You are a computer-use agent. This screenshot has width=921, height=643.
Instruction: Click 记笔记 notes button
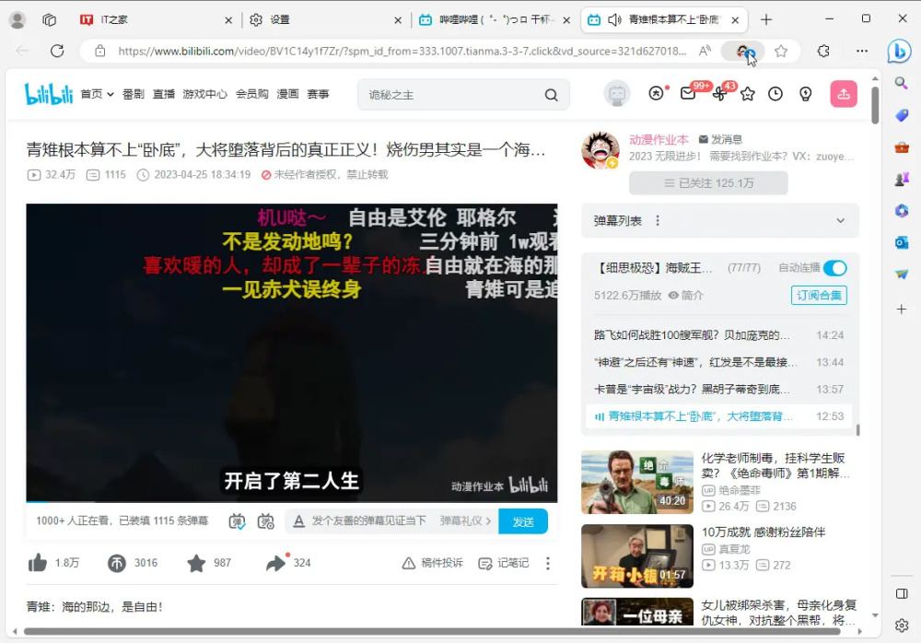pyautogui.click(x=504, y=563)
